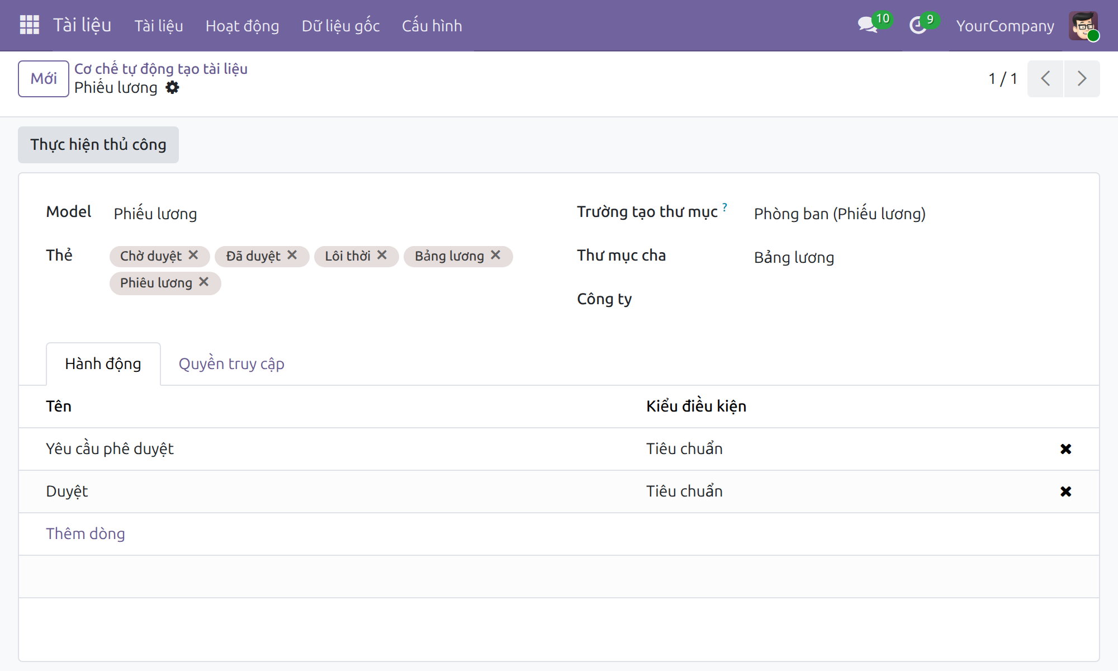Click the Thêm dòng link
This screenshot has height=671, width=1118.
[86, 534]
